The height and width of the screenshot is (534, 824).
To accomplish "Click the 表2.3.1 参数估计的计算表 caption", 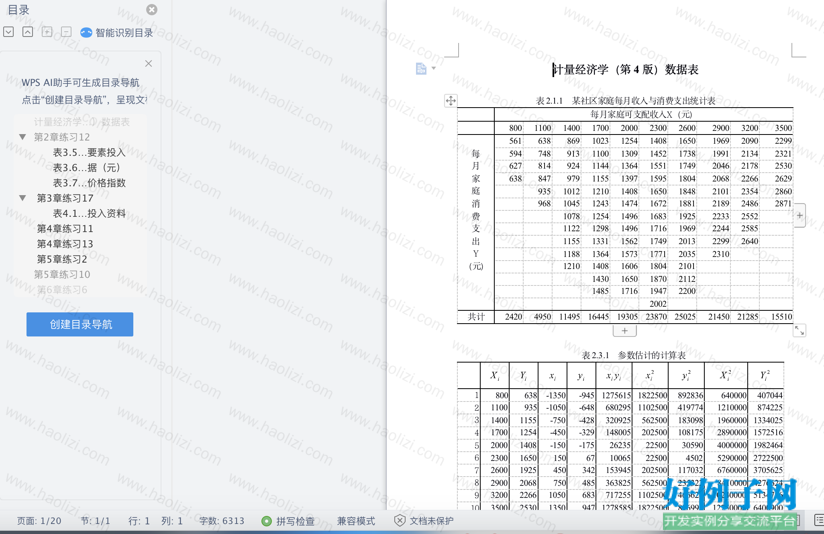I will point(634,355).
